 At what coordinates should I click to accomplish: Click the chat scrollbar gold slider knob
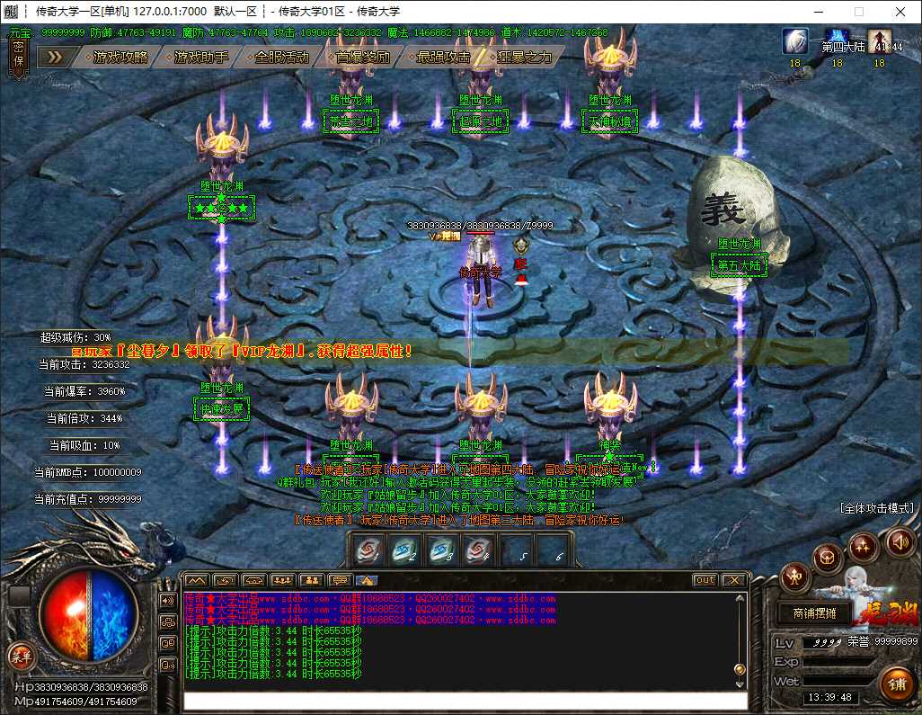pos(740,669)
